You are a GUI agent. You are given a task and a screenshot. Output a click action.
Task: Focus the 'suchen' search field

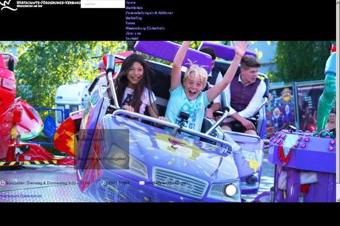[102, 4]
